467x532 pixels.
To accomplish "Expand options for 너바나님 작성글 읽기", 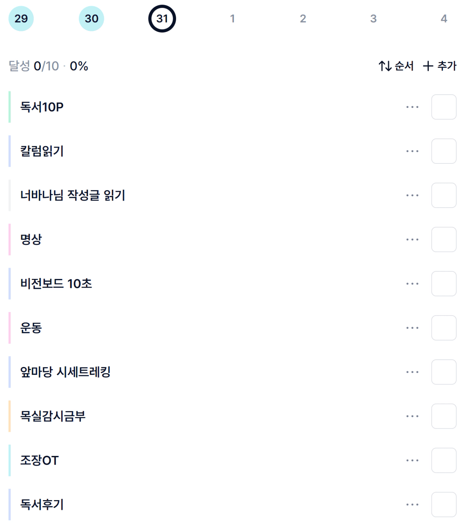I will pos(412,195).
